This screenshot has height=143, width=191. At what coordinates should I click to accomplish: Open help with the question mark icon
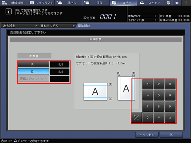186,3
